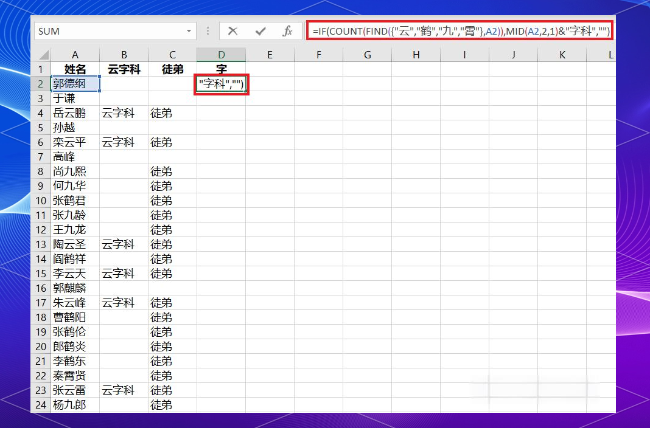The height and width of the screenshot is (428, 650).
Task: Open the Name Box dropdown arrow
Action: (189, 31)
